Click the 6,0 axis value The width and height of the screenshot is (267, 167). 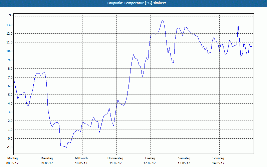(x=10, y=86)
